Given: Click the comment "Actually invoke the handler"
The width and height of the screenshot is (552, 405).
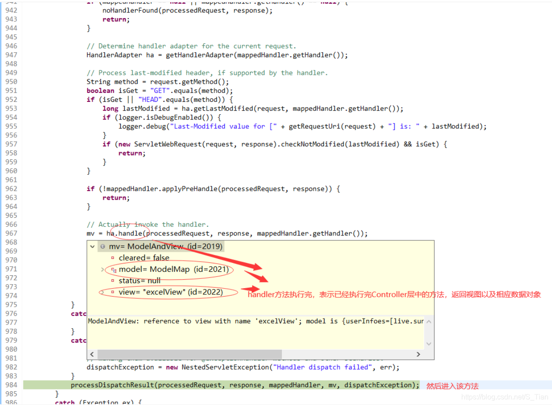Looking at the screenshot, I should pyautogui.click(x=148, y=224).
